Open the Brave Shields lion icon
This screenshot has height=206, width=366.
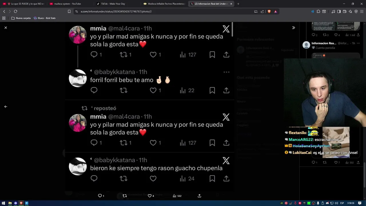[x=269, y=11]
